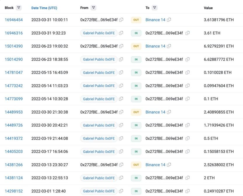Image resolution: width=243 pixels, height=196 pixels.
Task: Open Binance 14 in the 2022-03-30 21:30:38 row
Action: tap(156, 112)
